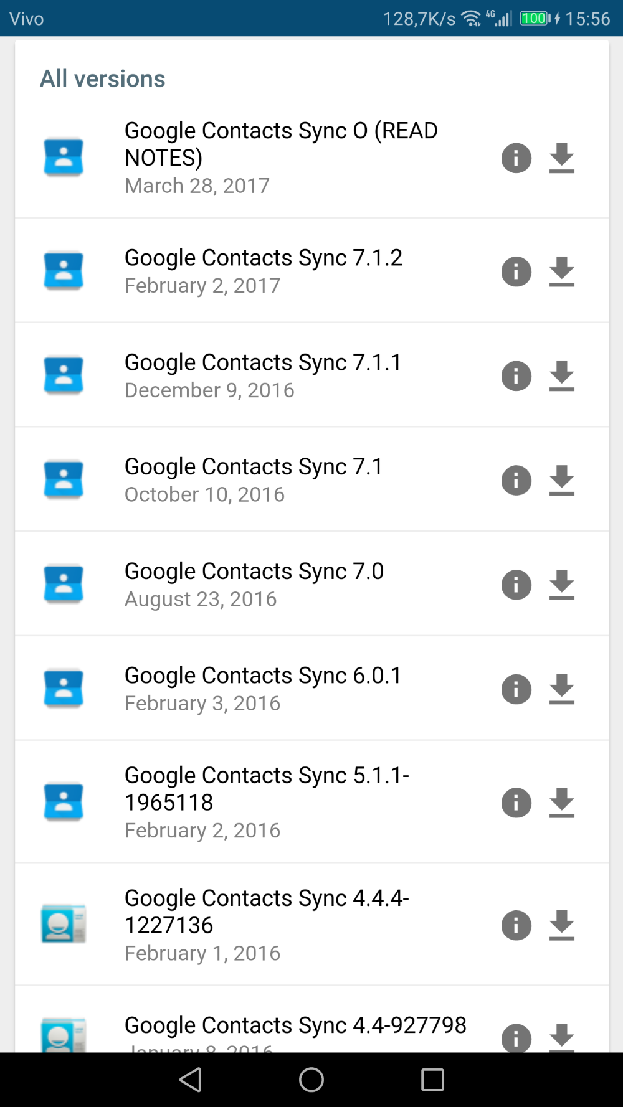Show info for Contacts Sync 7.1.2

pos(516,271)
